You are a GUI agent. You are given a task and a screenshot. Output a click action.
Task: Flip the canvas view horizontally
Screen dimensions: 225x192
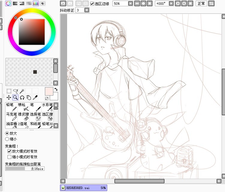tap(211, 3)
